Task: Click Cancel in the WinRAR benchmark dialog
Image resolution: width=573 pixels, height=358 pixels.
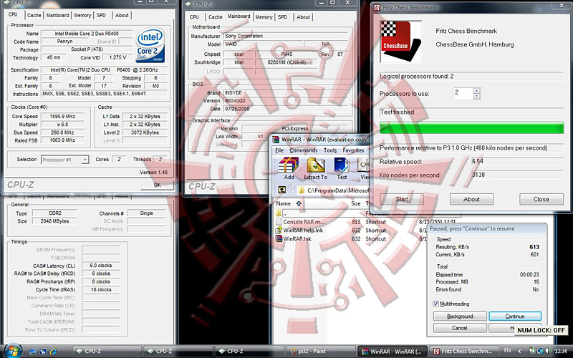Action: (460, 328)
